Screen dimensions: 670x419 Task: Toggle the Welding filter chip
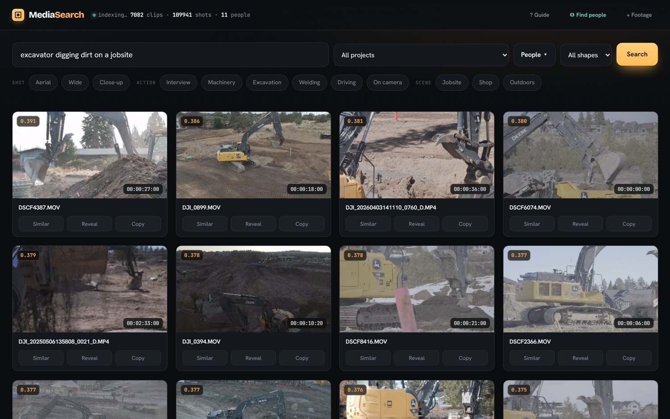coord(310,83)
